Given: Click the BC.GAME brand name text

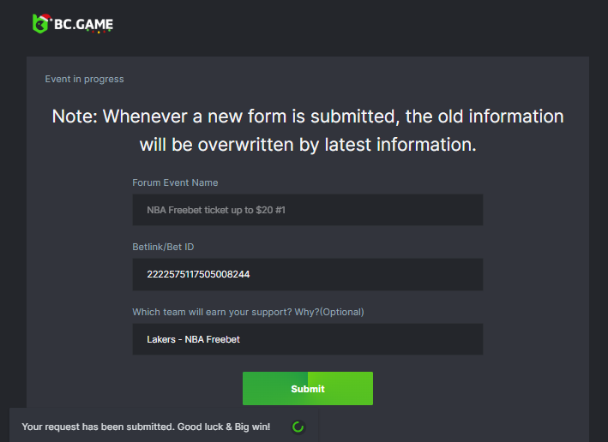Looking at the screenshot, I should 82,23.
